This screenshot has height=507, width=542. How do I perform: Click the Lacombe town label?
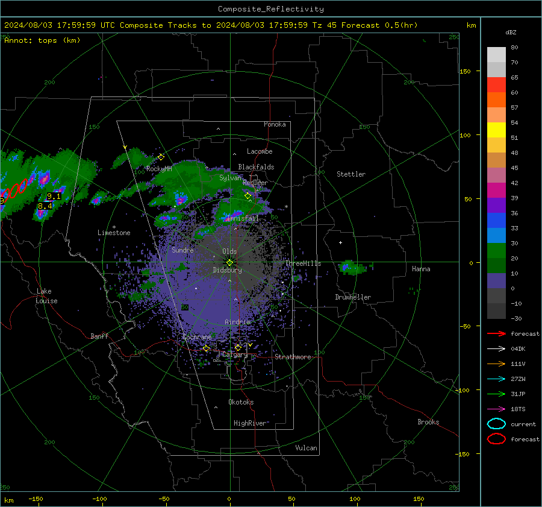coord(260,151)
